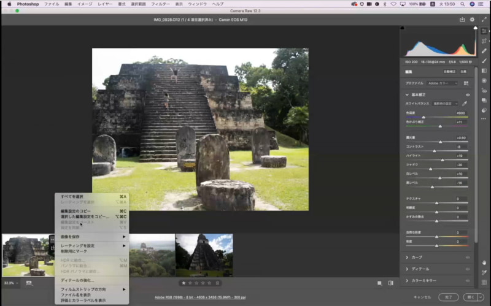Click the white balance eyedropper tool
This screenshot has height=306, width=491.
click(x=465, y=104)
